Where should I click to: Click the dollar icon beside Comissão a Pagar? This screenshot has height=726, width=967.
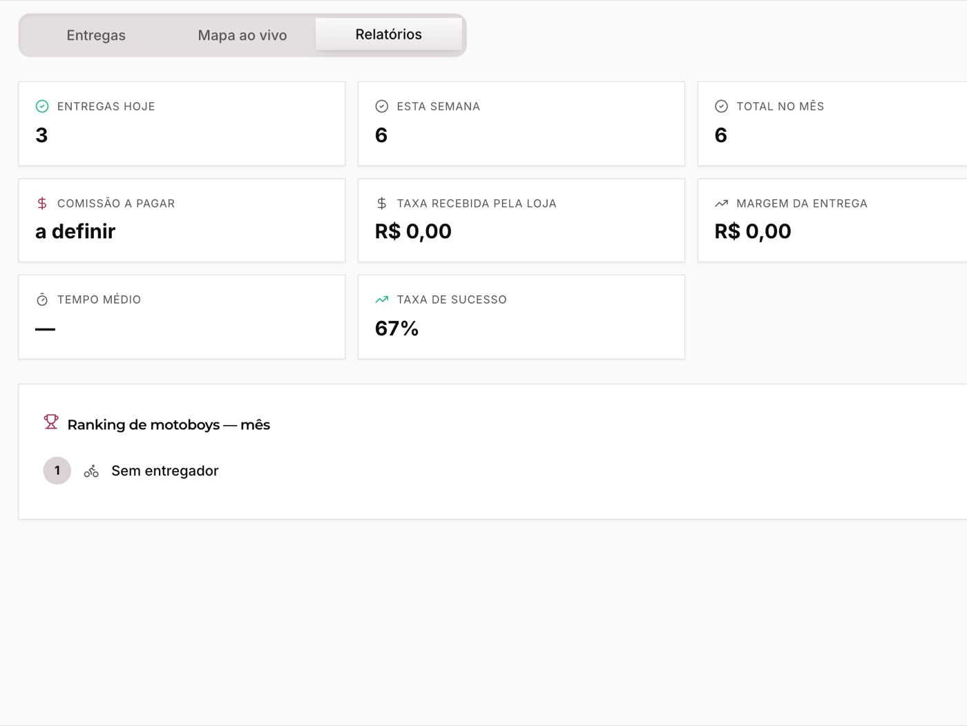click(x=42, y=204)
